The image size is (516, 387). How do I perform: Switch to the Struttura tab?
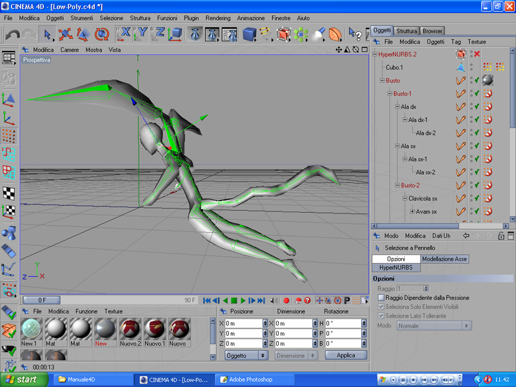[x=406, y=31]
